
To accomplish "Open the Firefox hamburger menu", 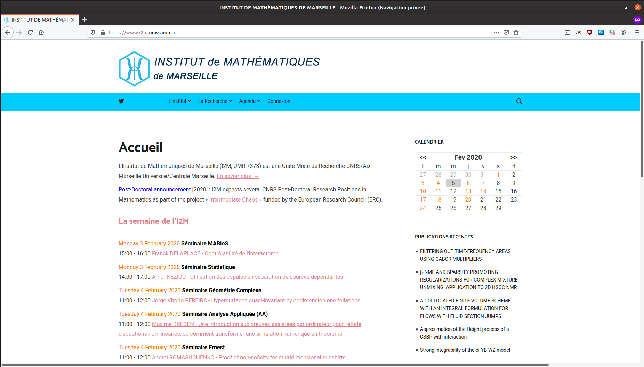I will coord(637,32).
